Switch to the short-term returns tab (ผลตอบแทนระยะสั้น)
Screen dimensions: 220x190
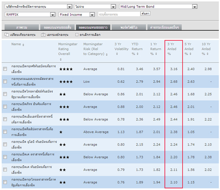58,27
